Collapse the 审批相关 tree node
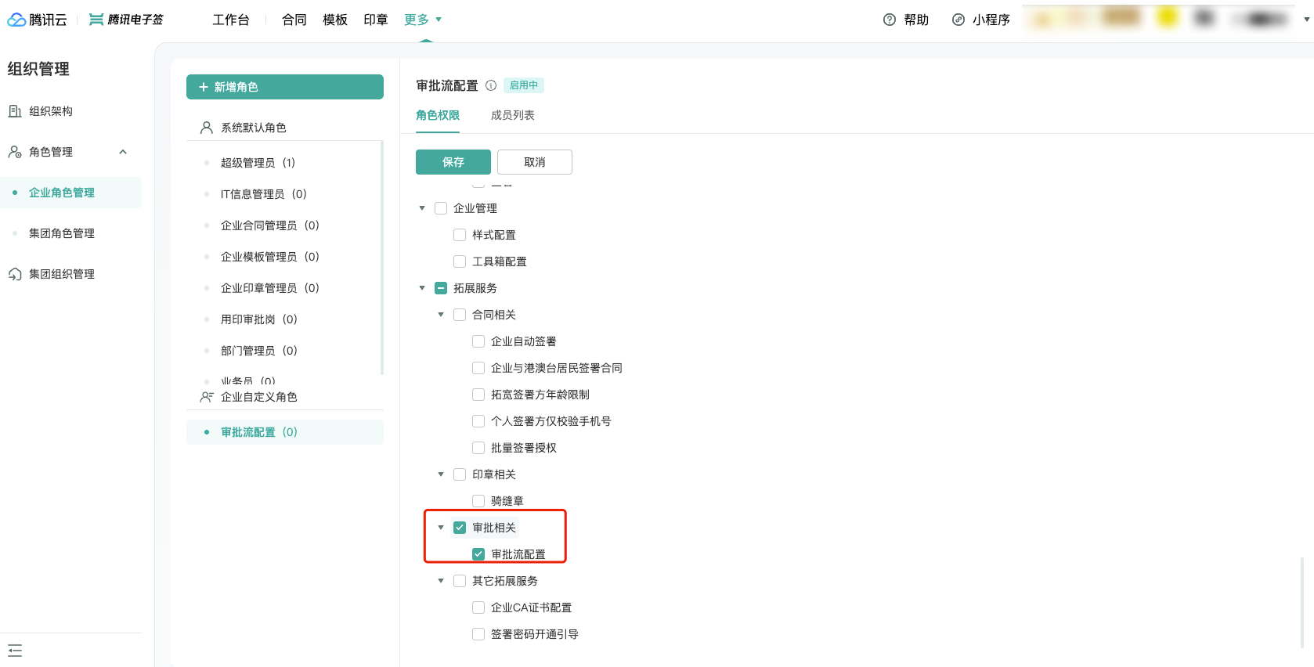This screenshot has width=1314, height=667. [x=441, y=528]
